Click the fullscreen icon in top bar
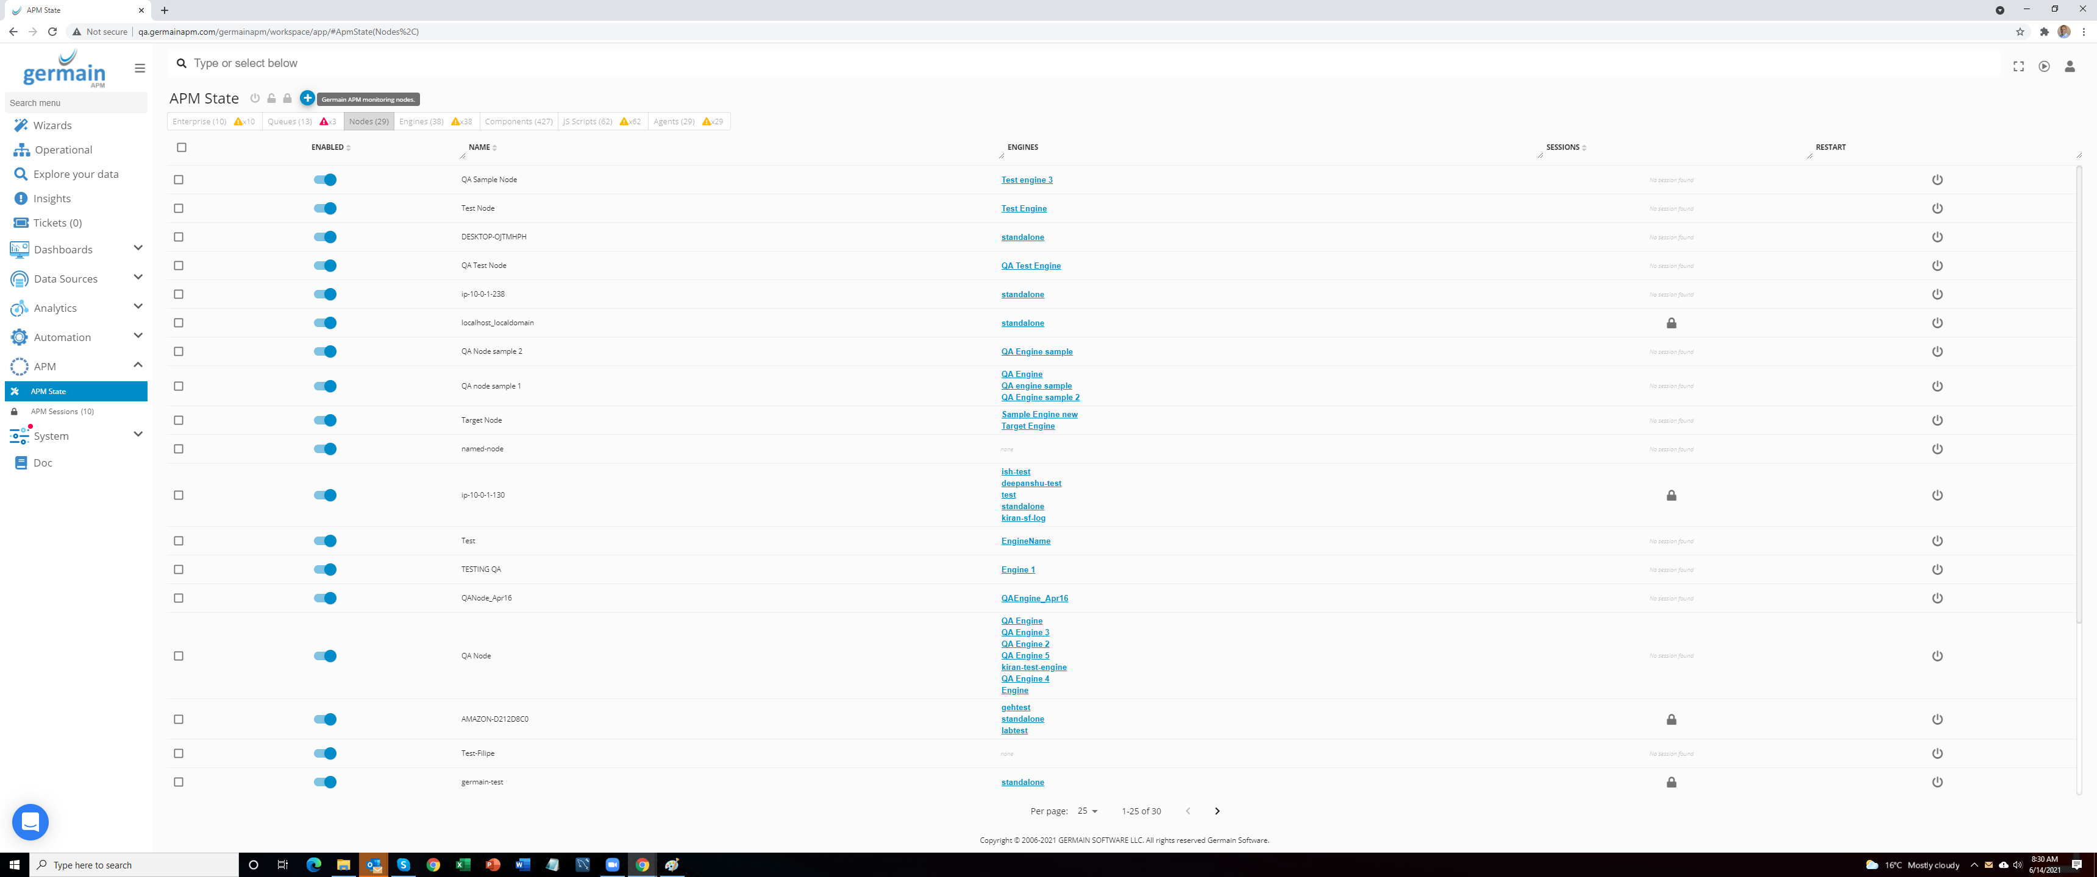This screenshot has width=2097, height=877. (2018, 67)
